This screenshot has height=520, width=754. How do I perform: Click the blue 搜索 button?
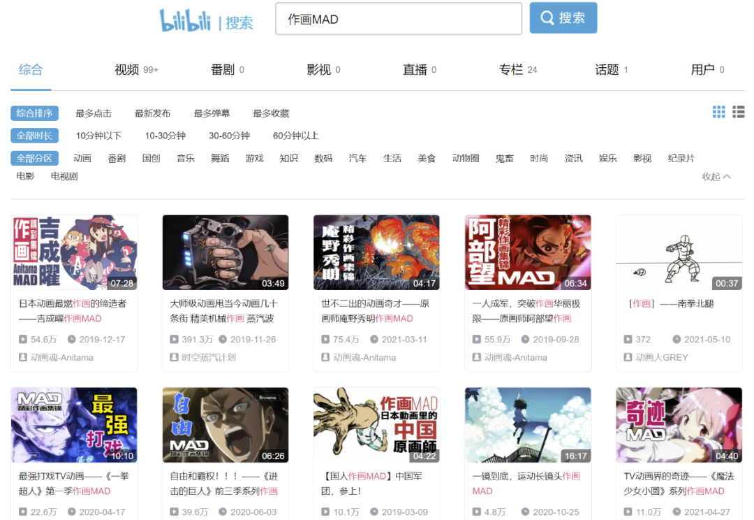(x=563, y=17)
